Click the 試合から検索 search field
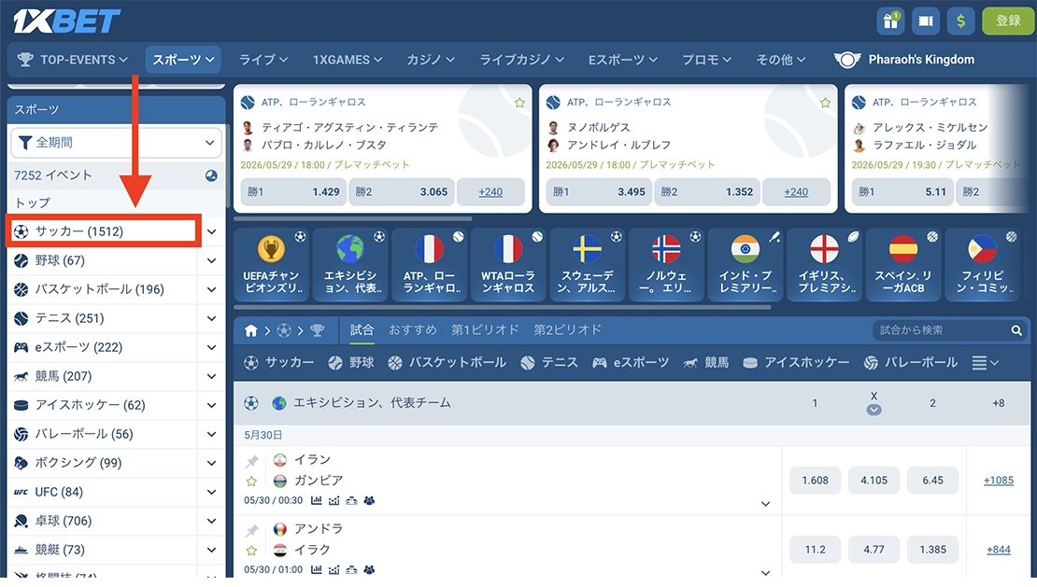Screen dimensions: 1037x587 (940, 330)
